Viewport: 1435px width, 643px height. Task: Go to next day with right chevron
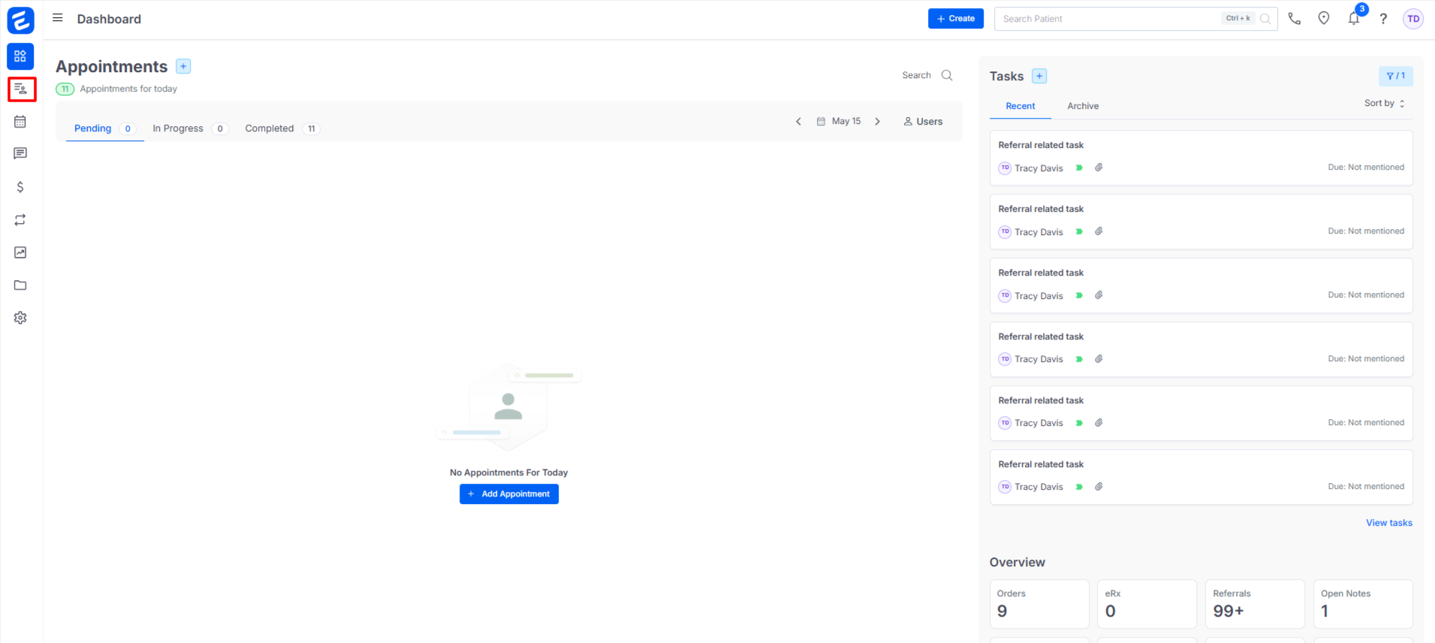877,122
